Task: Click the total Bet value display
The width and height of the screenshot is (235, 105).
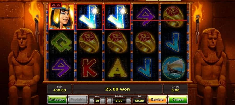Action: tap(139, 101)
